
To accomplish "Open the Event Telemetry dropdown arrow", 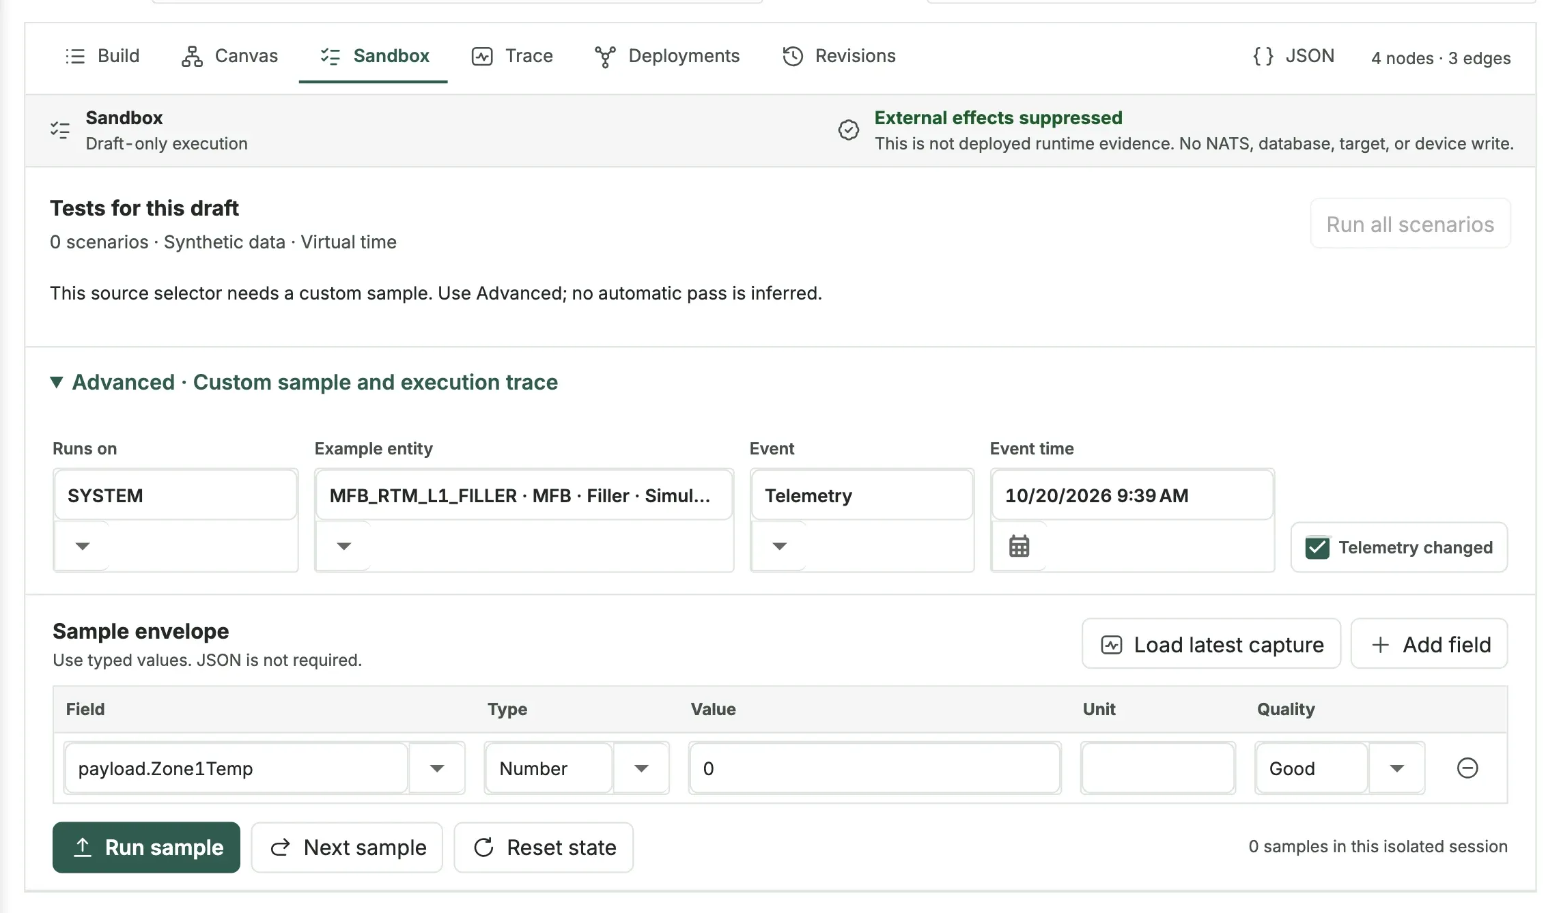I will pyautogui.click(x=780, y=546).
